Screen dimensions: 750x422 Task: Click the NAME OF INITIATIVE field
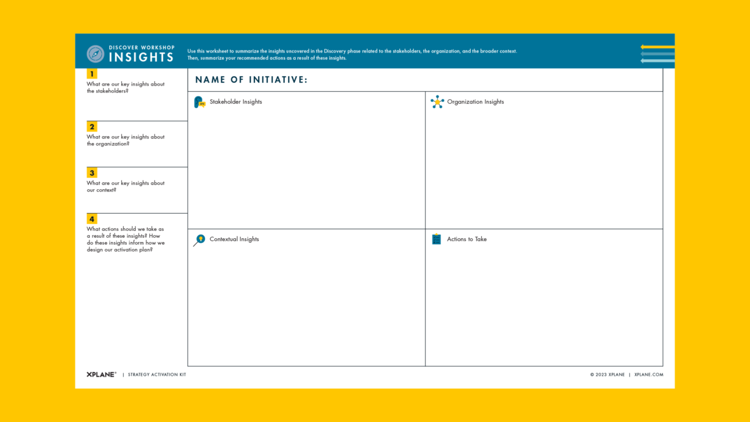pyautogui.click(x=425, y=80)
